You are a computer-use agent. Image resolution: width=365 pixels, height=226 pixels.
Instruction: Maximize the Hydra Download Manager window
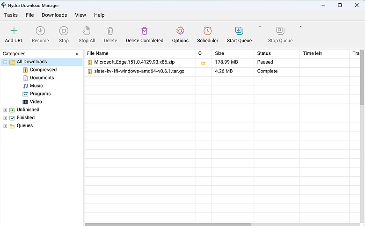coord(340,5)
